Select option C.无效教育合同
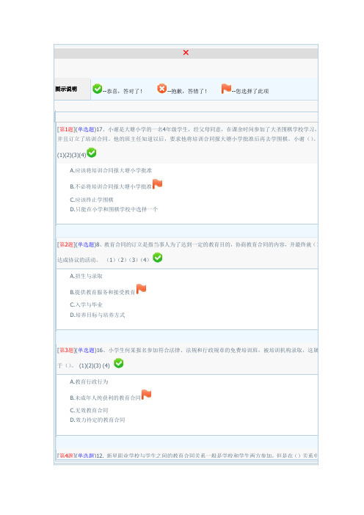This screenshot has height=515, width=364. click(x=89, y=410)
